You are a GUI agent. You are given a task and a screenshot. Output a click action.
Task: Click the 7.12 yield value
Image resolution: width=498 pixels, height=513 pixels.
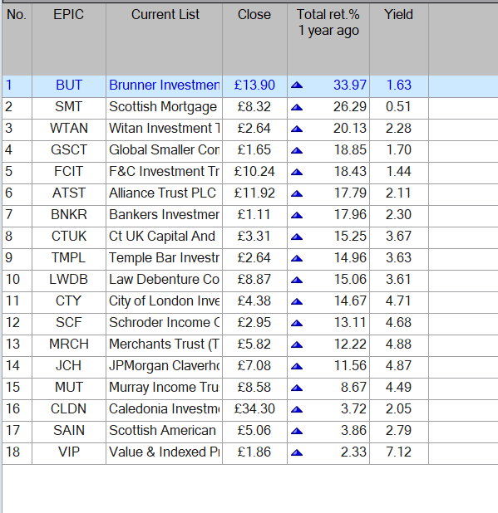(x=398, y=452)
